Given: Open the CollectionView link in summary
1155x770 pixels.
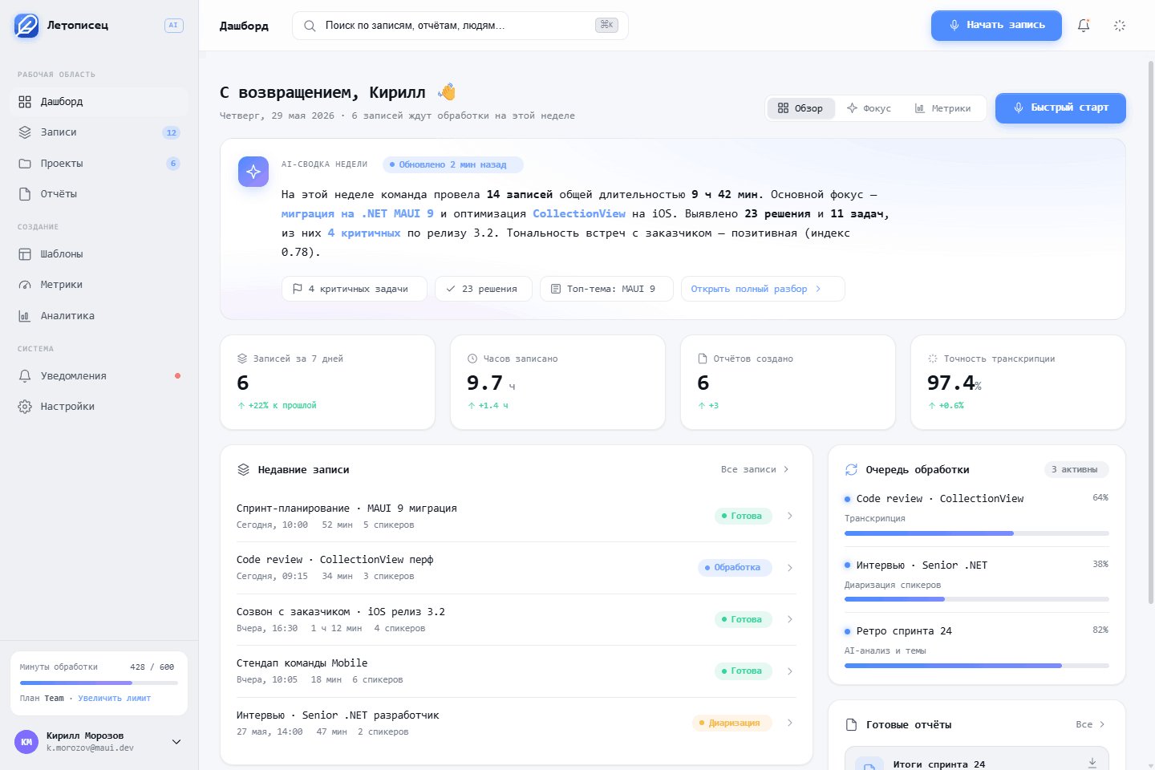Looking at the screenshot, I should pyautogui.click(x=579, y=214).
